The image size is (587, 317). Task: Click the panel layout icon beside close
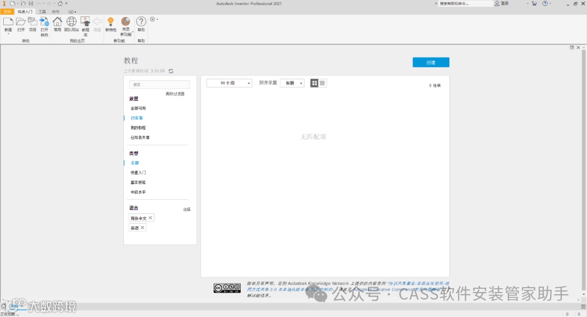pos(572,47)
